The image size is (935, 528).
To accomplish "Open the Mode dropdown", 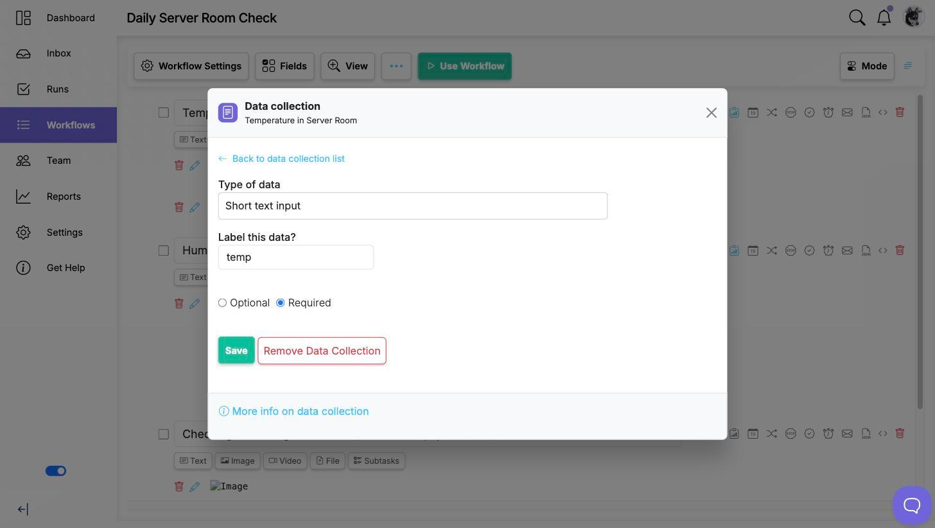I will 867,66.
